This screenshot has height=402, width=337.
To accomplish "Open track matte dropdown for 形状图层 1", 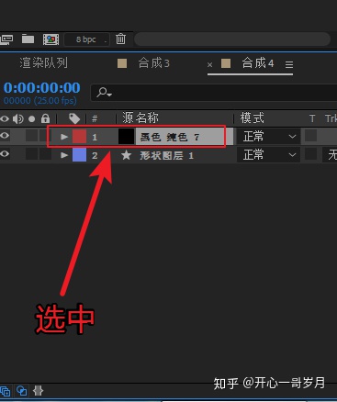I will coord(330,155).
